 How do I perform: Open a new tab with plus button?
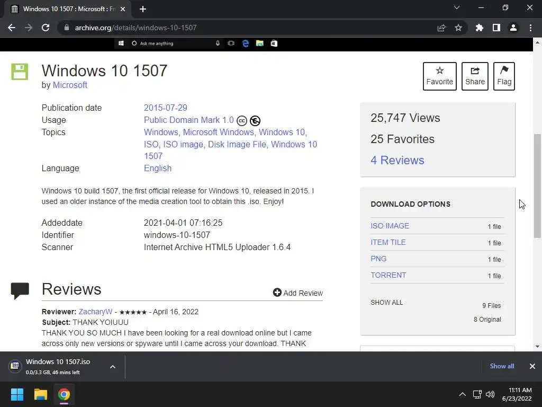tap(143, 9)
